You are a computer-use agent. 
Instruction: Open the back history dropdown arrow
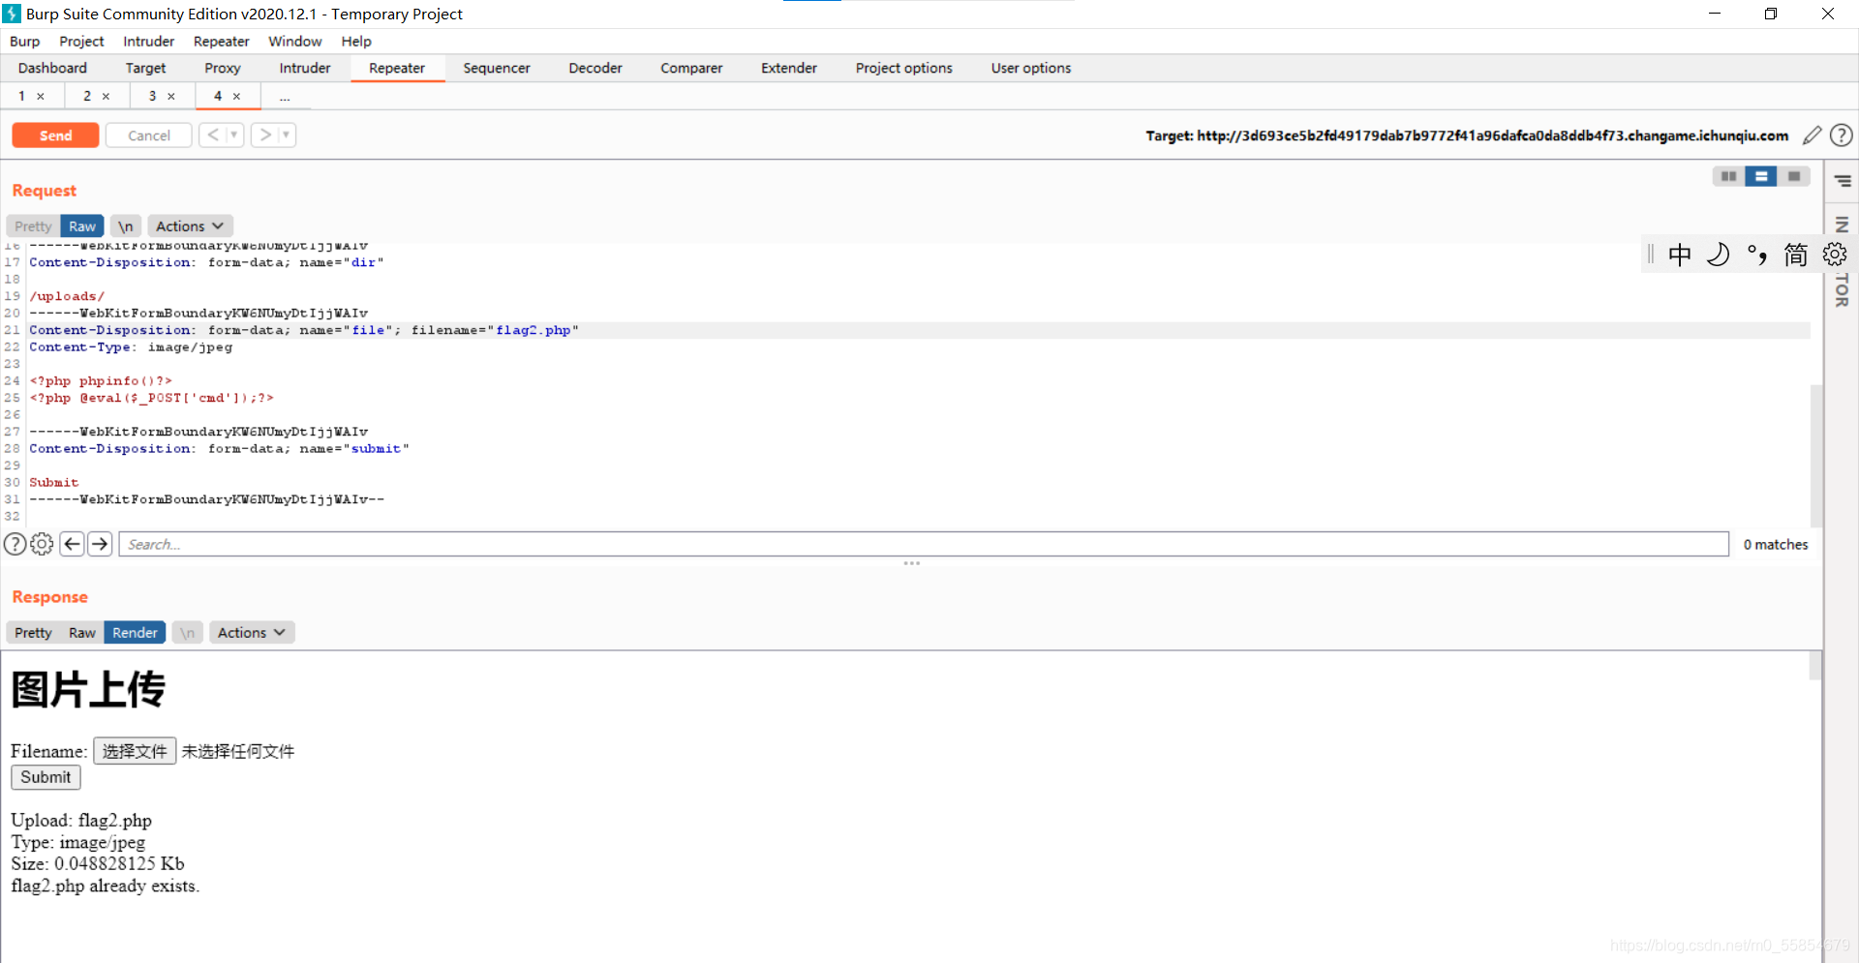[234, 135]
